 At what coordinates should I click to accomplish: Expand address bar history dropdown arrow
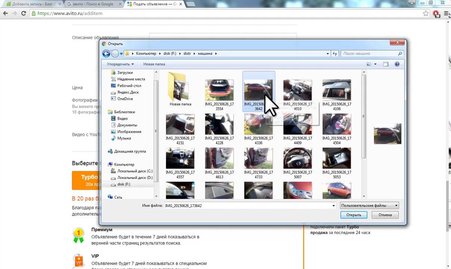[x=328, y=53]
